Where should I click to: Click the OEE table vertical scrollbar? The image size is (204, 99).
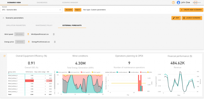[55, 81]
